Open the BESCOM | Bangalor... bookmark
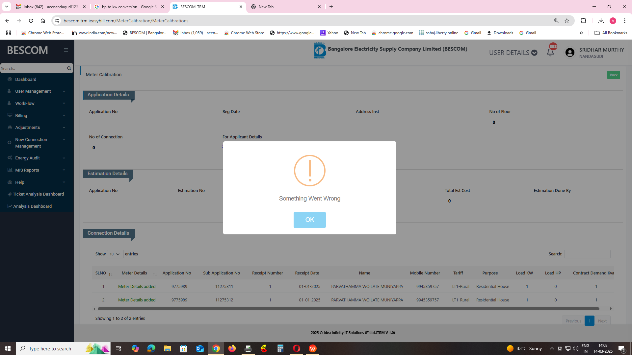The width and height of the screenshot is (632, 355). coord(145,33)
